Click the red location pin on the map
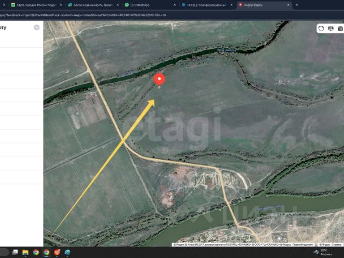Image resolution: width=344 pixels, height=258 pixels. point(159,80)
